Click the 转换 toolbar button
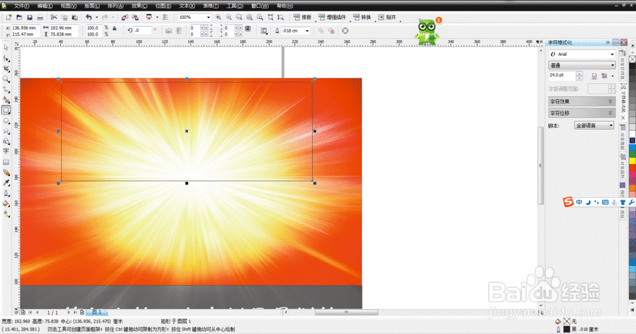Screen dimensions: 636x334 coord(362,17)
